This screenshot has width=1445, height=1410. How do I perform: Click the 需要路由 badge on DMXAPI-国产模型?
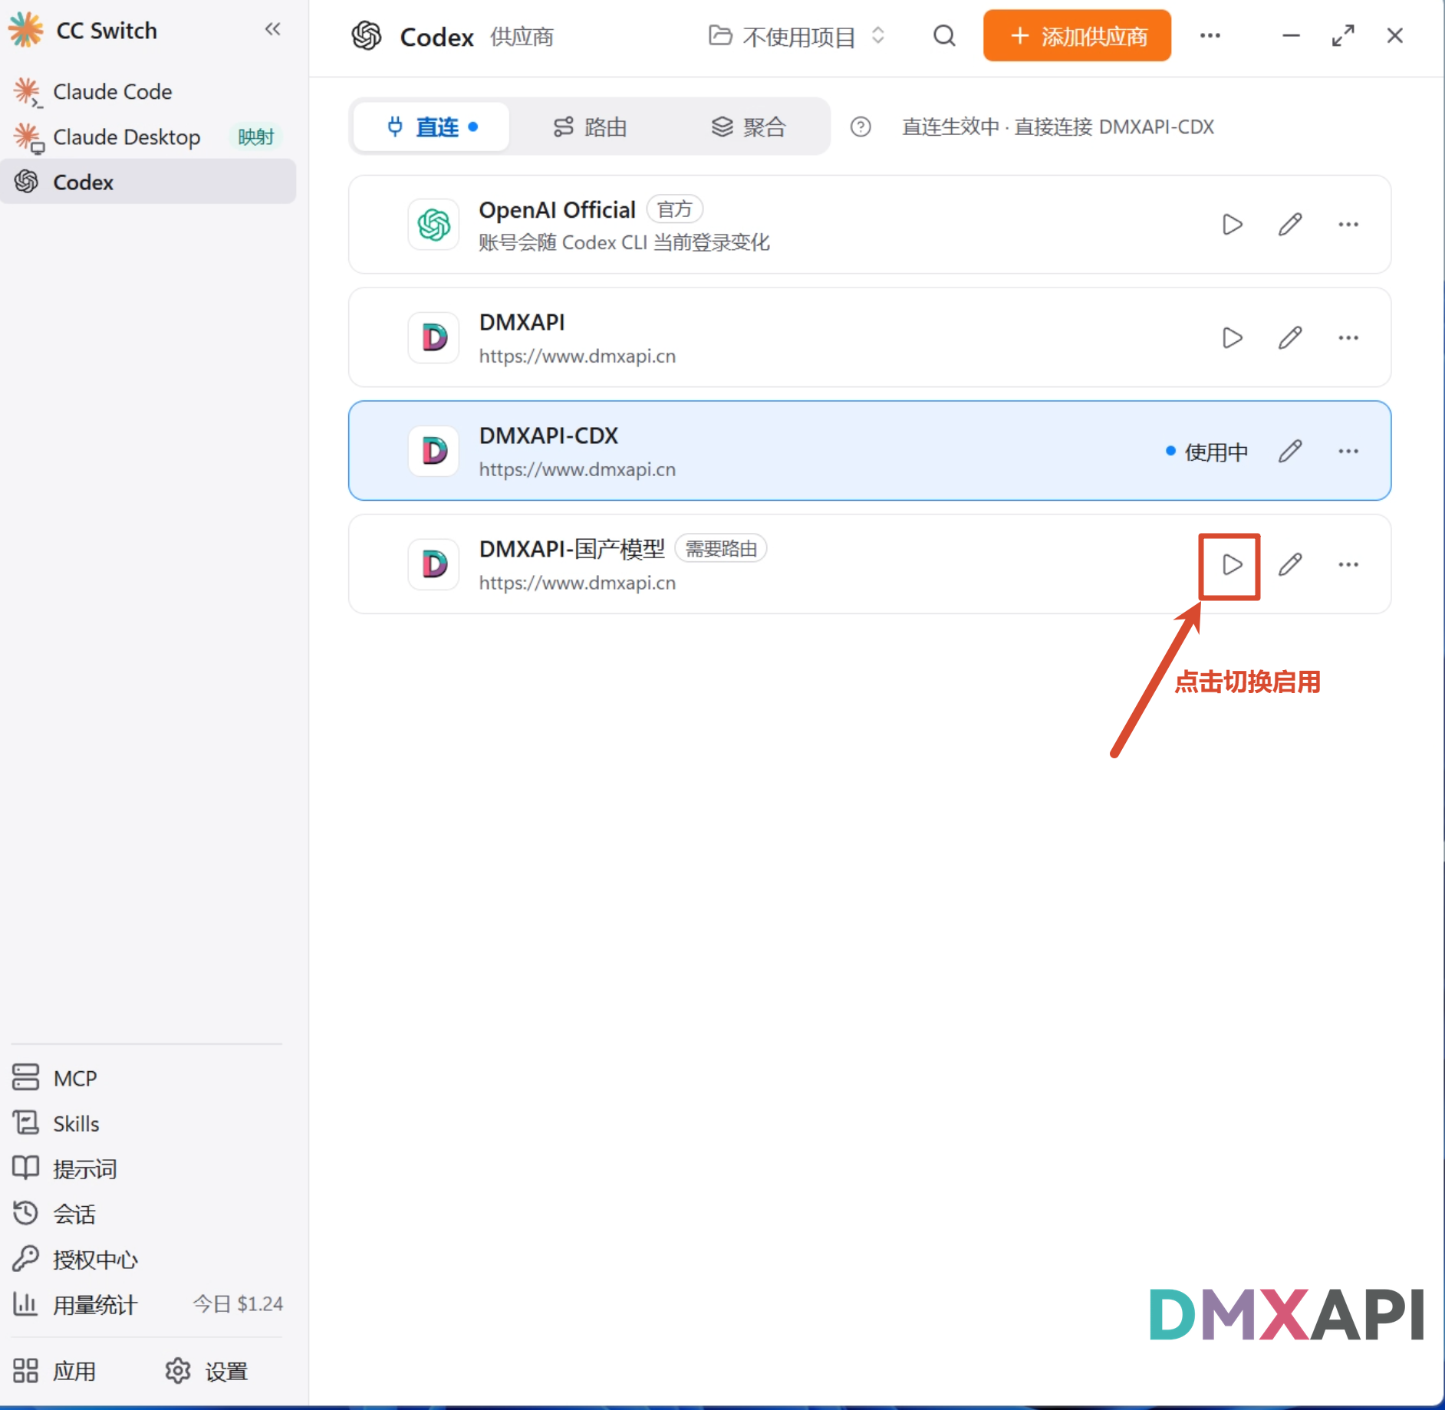[721, 549]
